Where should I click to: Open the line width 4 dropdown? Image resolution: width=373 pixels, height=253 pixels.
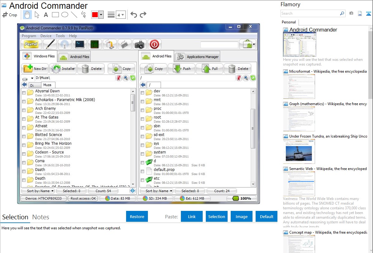tap(121, 15)
